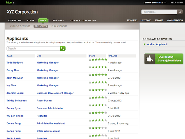Screen dimensions: 185x139
Task: Focus the applicant Search field
Action: (x=33, y=48)
